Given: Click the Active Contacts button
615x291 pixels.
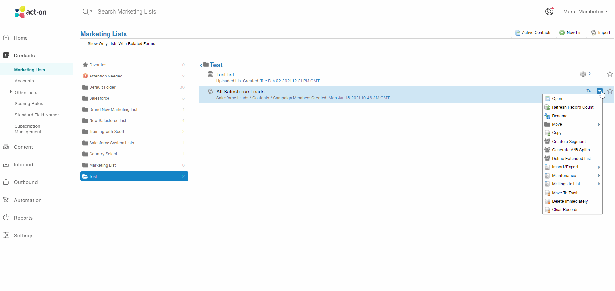Looking at the screenshot, I should tap(533, 33).
